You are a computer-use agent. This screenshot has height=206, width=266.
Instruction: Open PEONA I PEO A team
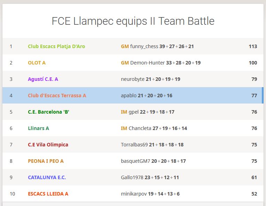(46, 161)
